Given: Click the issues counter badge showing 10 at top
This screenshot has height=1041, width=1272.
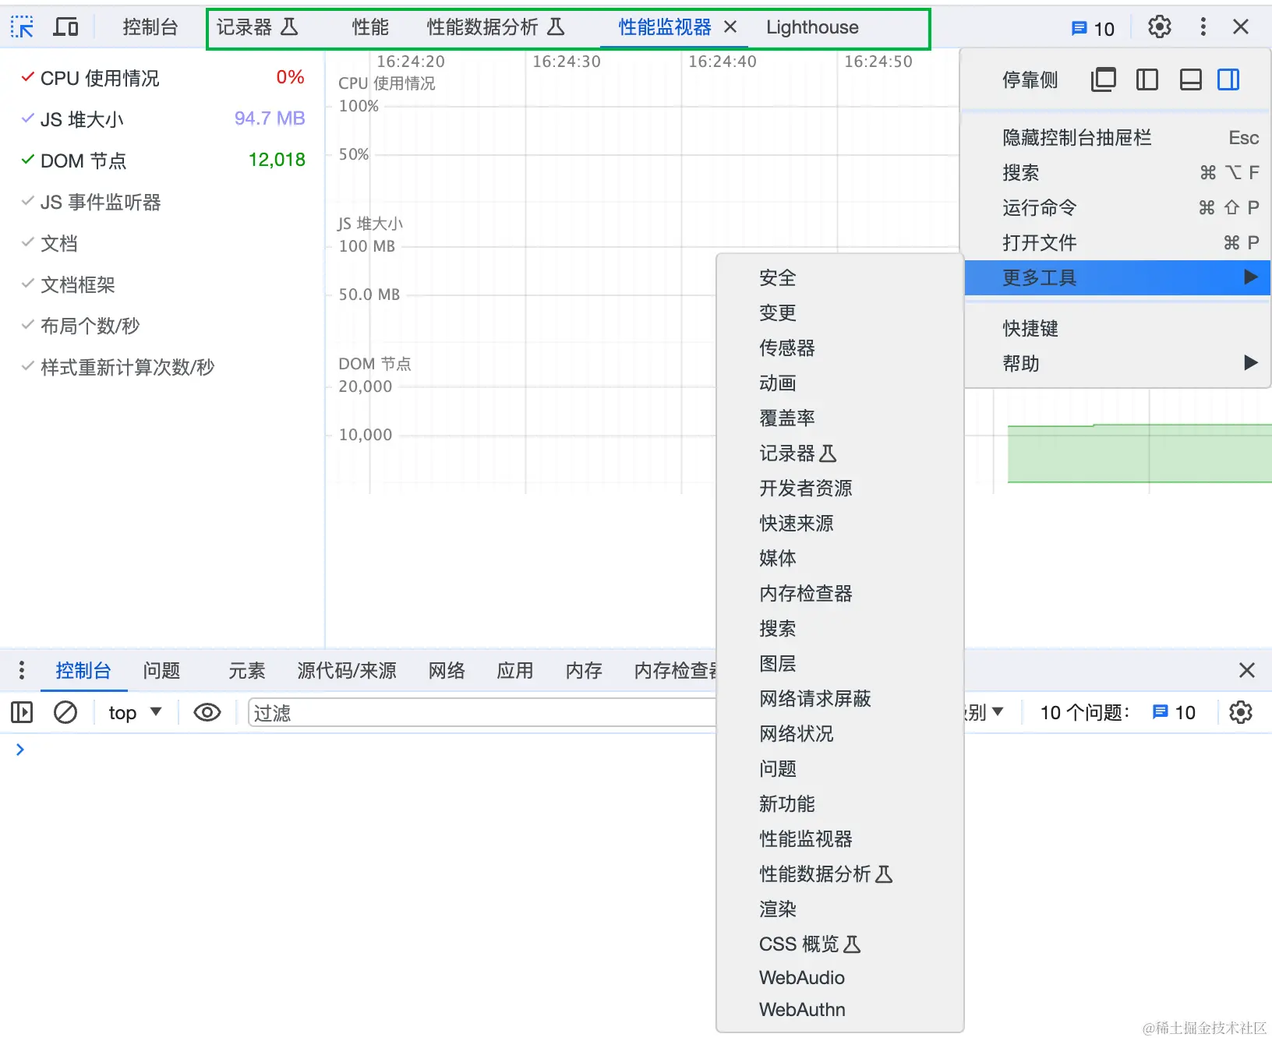Looking at the screenshot, I should (1093, 29).
